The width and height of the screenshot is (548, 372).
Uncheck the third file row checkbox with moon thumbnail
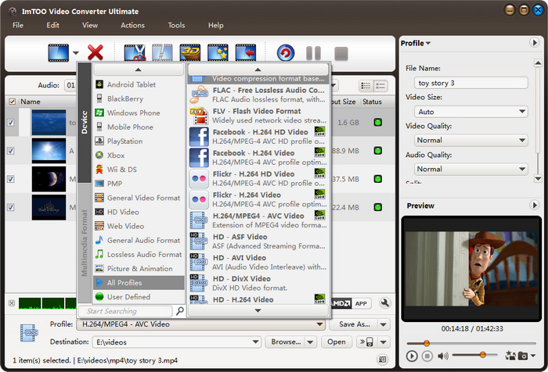pos(11,179)
